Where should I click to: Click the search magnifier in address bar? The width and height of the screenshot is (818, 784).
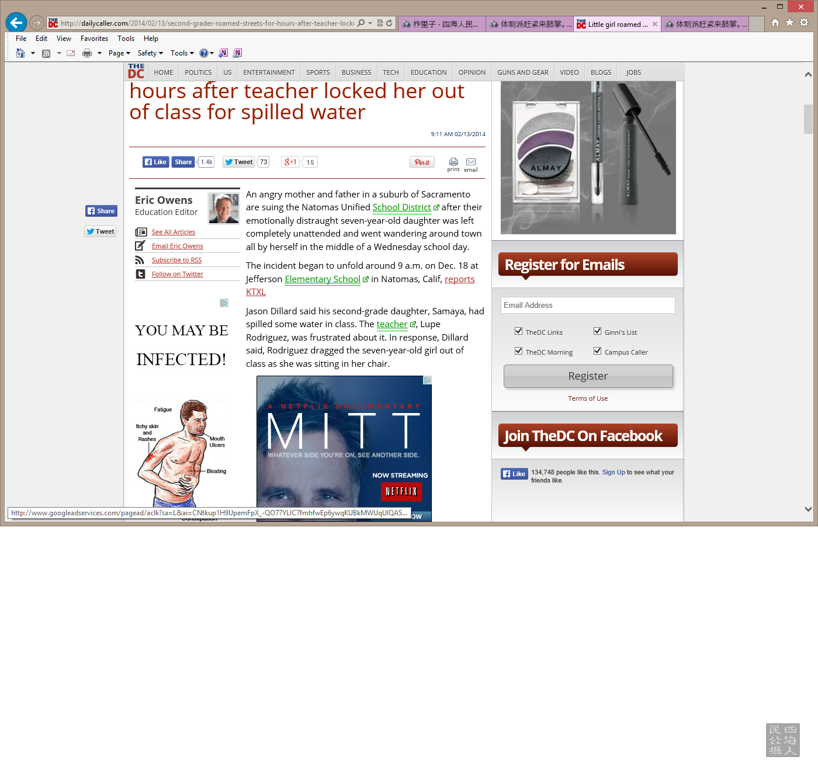361,23
